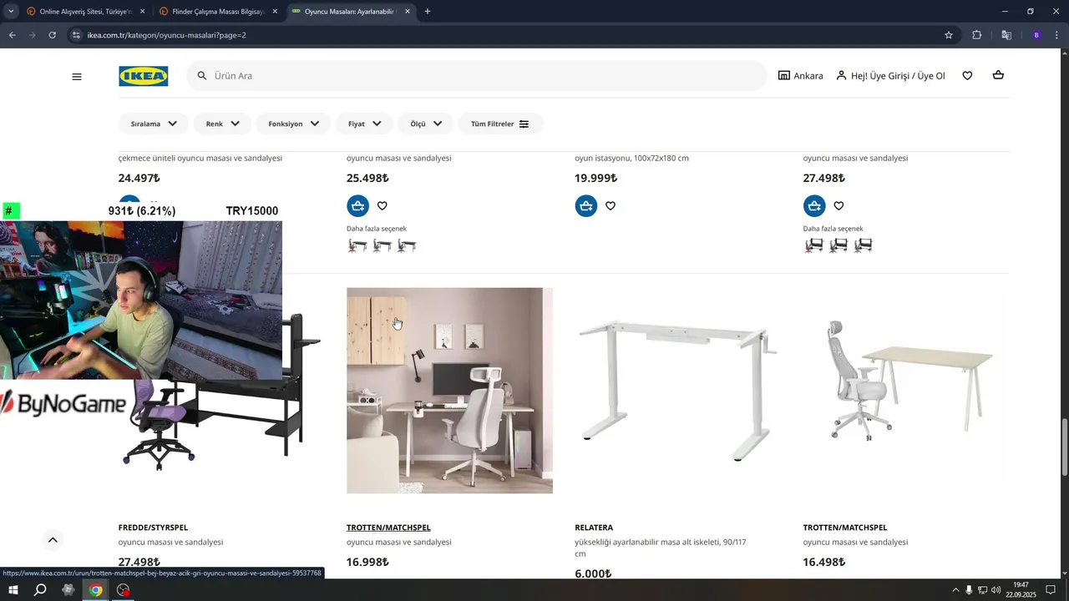Image resolution: width=1069 pixels, height=601 pixels.
Task: Open the favorites heart in header
Action: click(x=967, y=76)
